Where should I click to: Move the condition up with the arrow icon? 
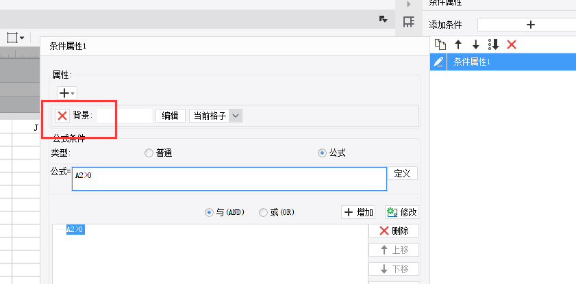pyautogui.click(x=458, y=44)
